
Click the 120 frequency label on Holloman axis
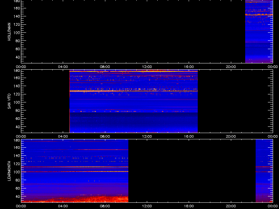(17, 24)
